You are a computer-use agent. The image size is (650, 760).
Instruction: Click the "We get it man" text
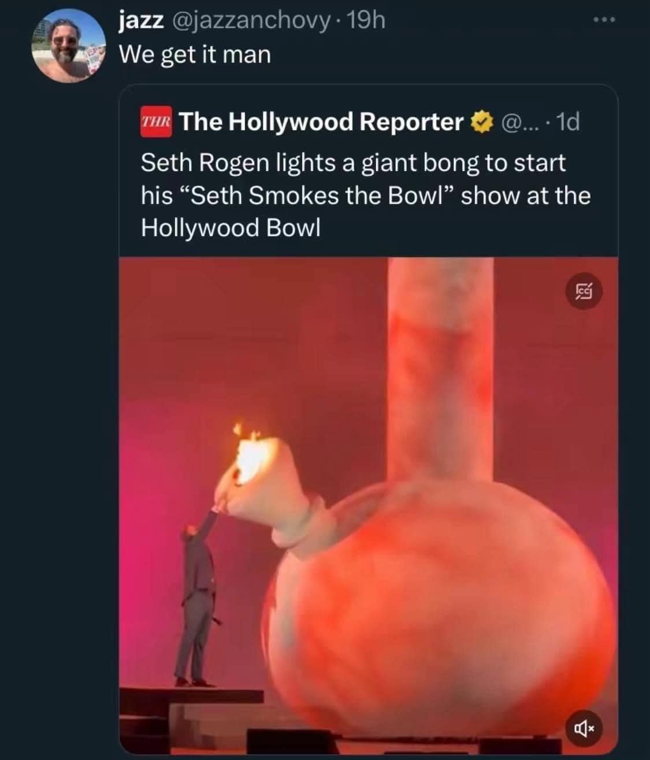coord(195,55)
